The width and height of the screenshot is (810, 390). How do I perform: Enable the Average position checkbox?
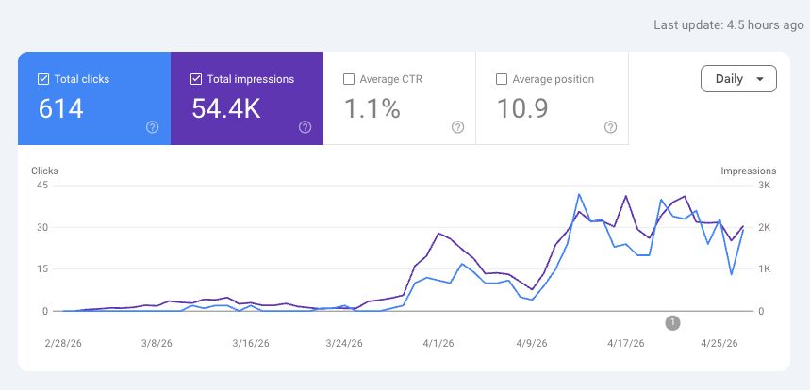tap(501, 79)
